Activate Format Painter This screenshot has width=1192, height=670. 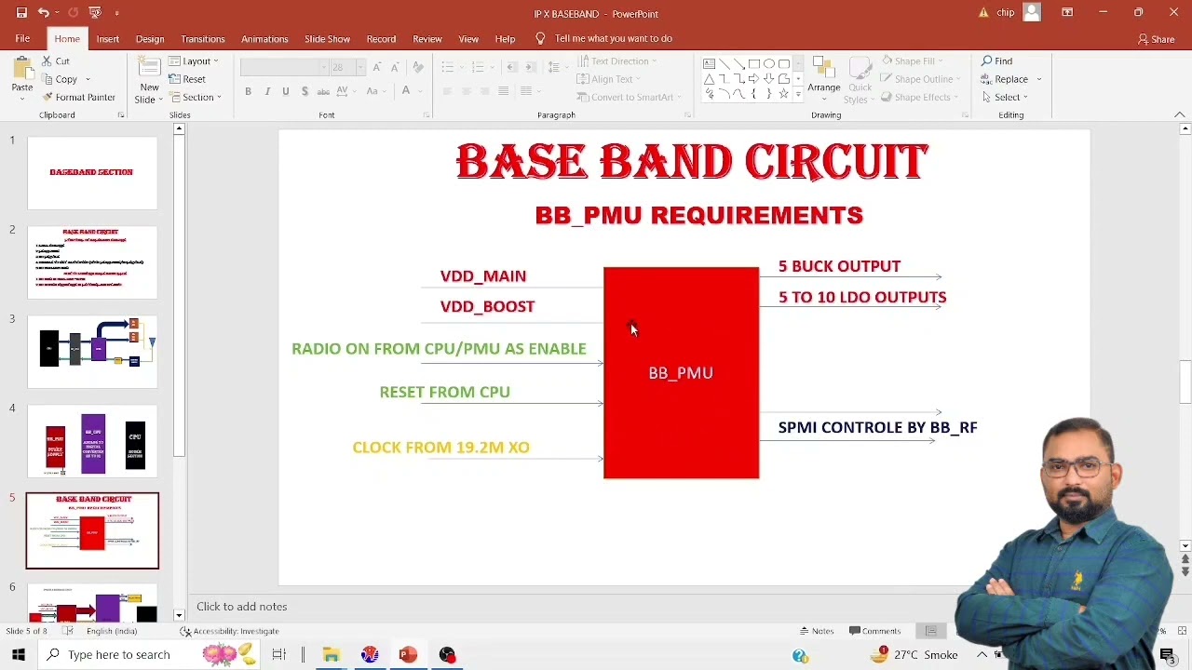coord(78,97)
